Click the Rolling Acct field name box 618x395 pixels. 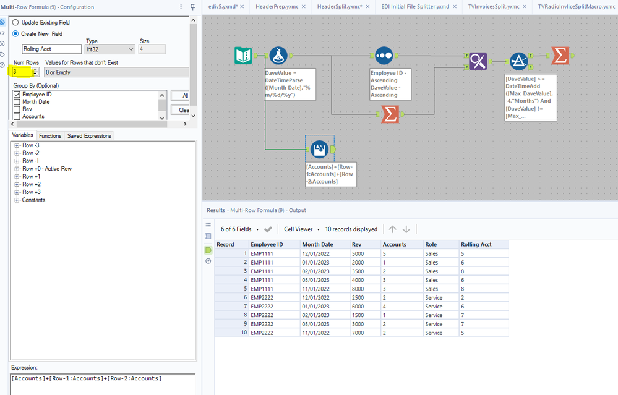tap(51, 49)
